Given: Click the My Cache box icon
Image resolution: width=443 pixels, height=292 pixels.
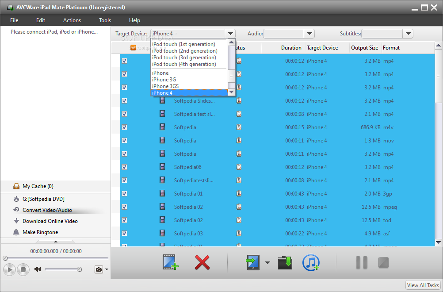Looking at the screenshot, I should click(x=16, y=186).
